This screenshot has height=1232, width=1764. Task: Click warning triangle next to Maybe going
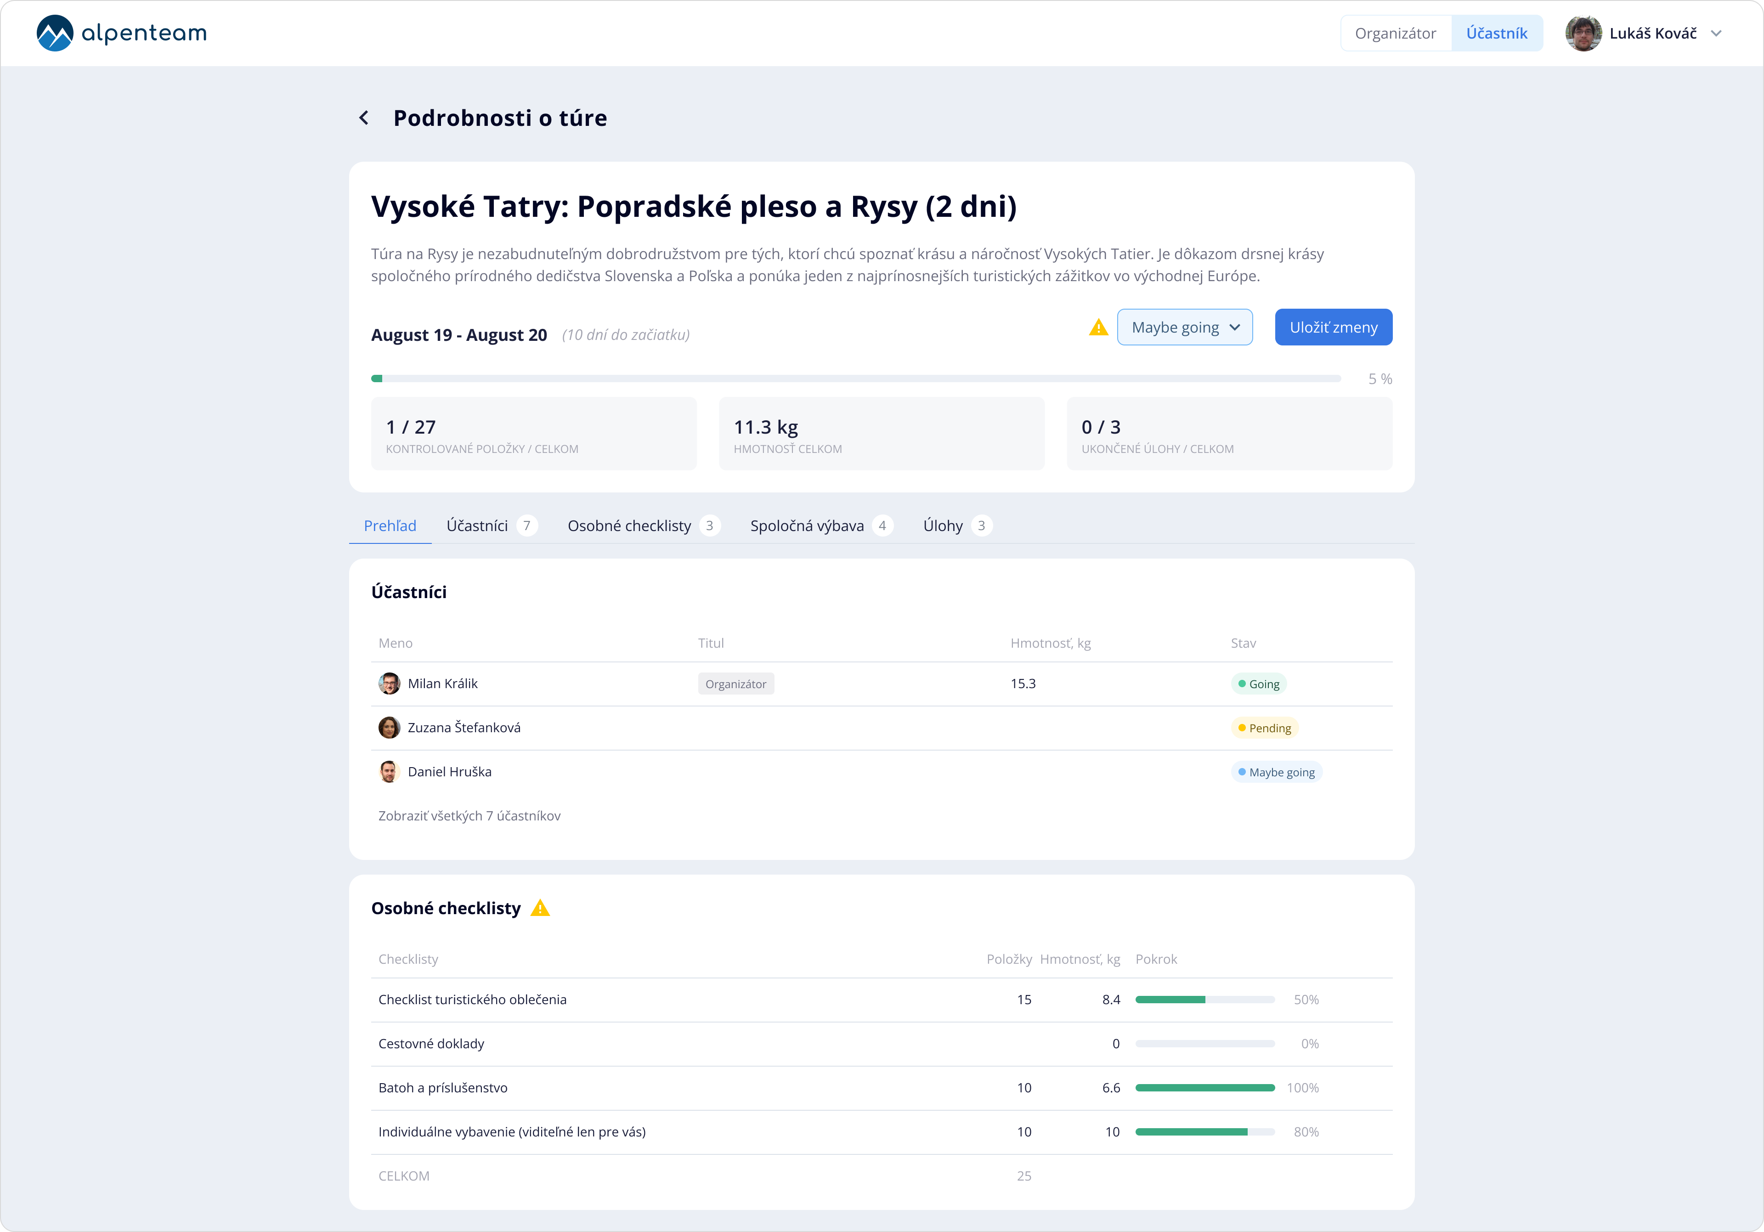pyautogui.click(x=1098, y=328)
